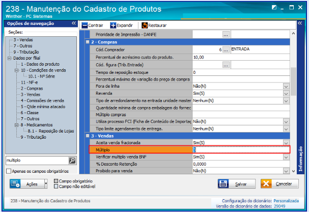Click the Salvar floppy disk icon
The width and height of the screenshot is (309, 212).
[x=223, y=184]
